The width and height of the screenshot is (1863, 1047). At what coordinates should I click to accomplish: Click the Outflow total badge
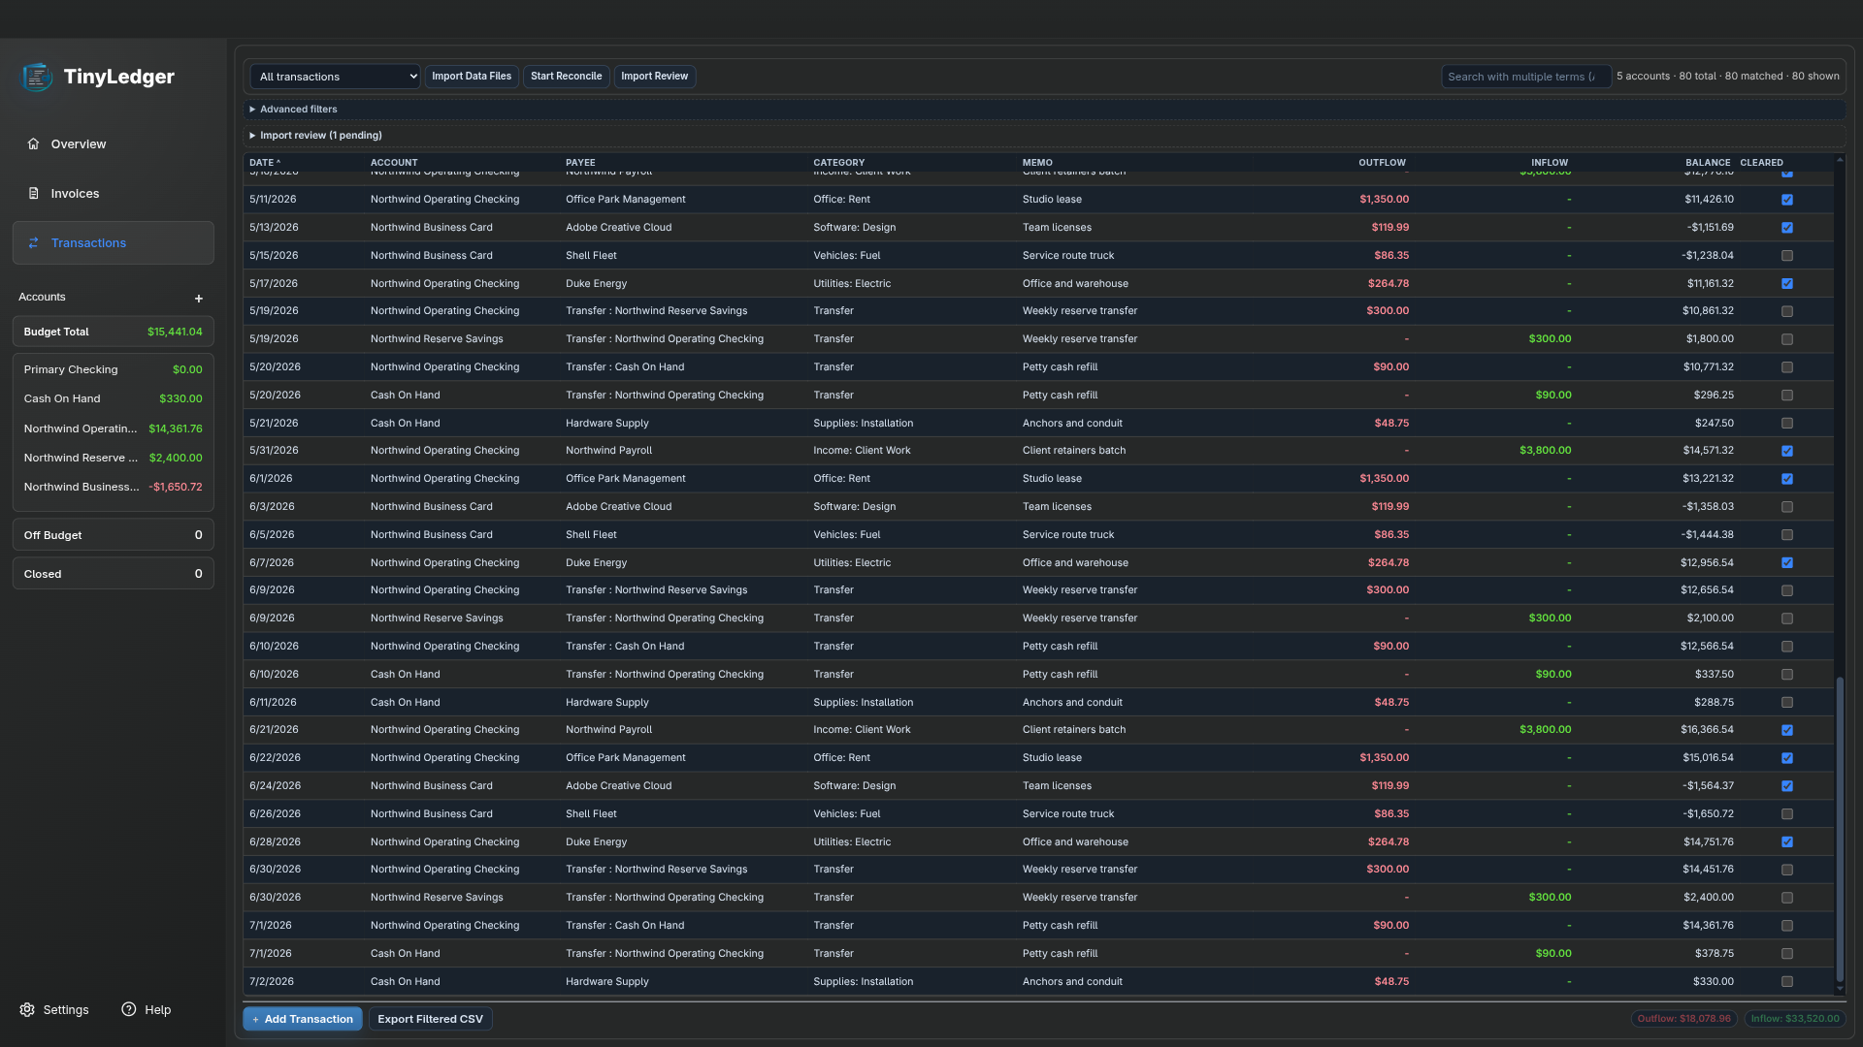point(1683,1019)
